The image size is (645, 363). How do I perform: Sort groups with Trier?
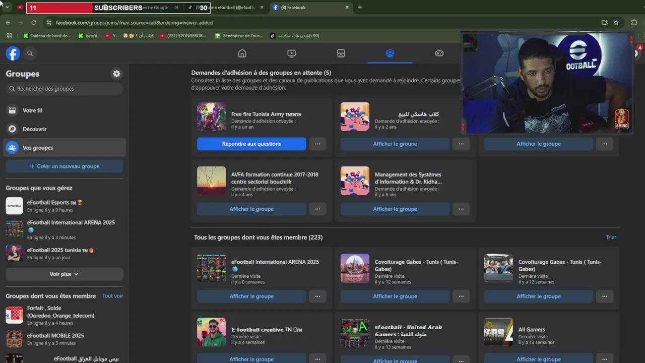tap(611, 237)
